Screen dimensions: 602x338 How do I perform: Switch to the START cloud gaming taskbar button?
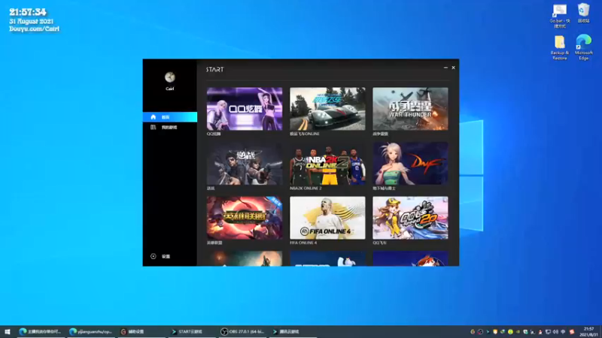point(192,332)
